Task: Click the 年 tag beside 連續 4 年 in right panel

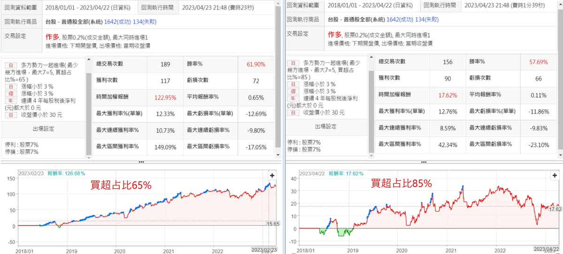Action: 293,99
